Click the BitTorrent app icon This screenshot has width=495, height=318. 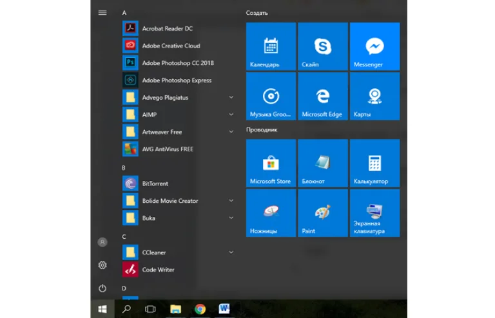click(130, 183)
